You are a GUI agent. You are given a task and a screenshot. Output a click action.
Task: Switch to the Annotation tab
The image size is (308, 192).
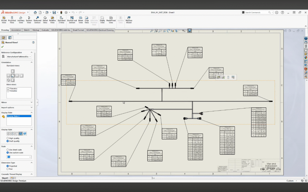click(16, 30)
